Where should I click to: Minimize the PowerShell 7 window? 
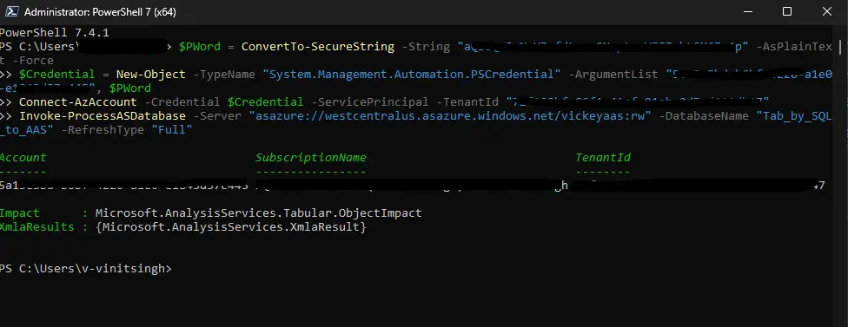pos(747,11)
